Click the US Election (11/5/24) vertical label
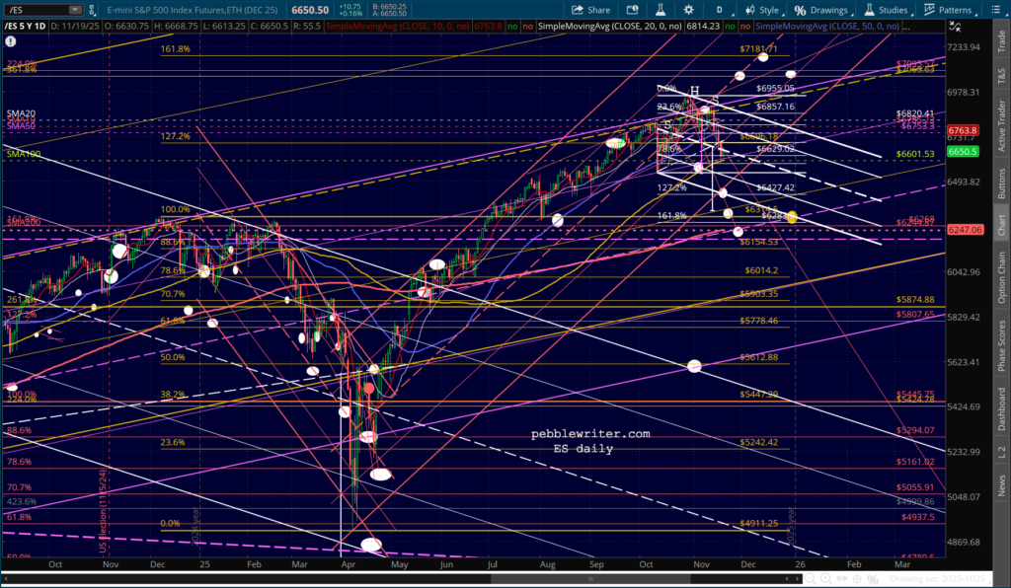This screenshot has width=1011, height=588. (x=103, y=510)
